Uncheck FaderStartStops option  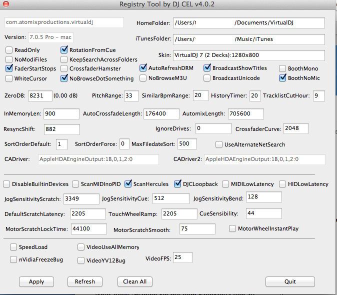pyautogui.click(x=9, y=68)
